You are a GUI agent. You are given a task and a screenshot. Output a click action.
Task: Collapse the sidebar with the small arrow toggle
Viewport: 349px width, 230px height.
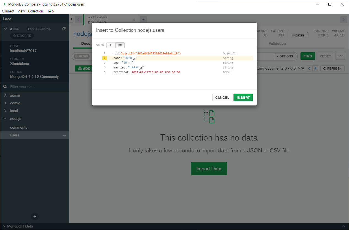coord(71,19)
